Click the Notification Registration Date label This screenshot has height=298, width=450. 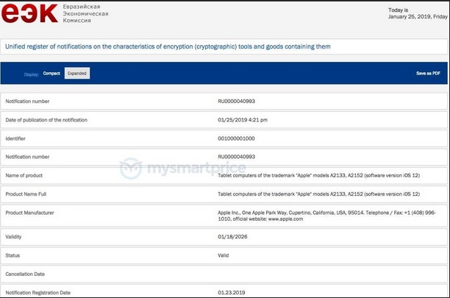pos(38,293)
